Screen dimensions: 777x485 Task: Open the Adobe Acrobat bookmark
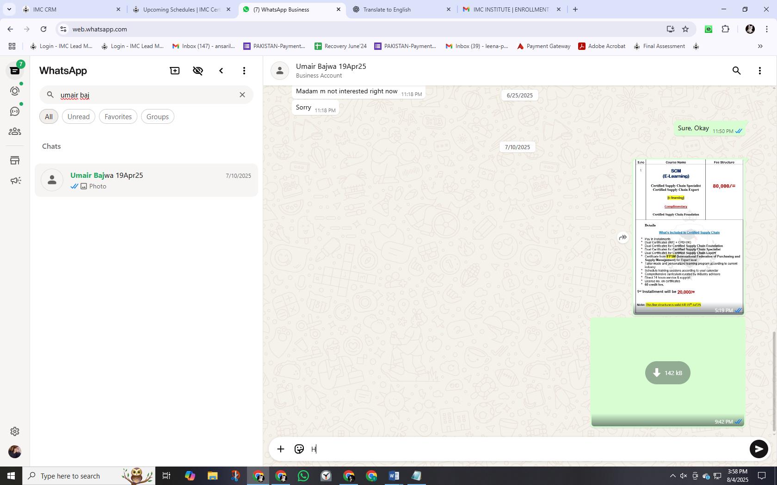(x=602, y=46)
